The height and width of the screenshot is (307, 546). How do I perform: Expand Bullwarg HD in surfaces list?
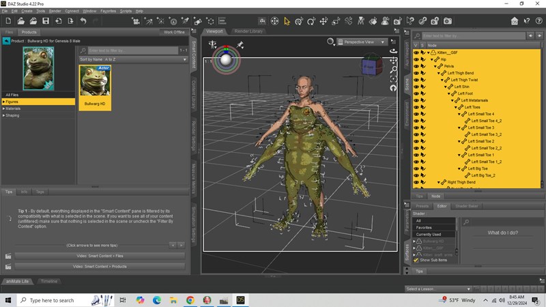coord(414,242)
